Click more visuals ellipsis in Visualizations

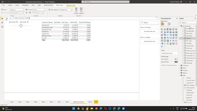coord(165,47)
